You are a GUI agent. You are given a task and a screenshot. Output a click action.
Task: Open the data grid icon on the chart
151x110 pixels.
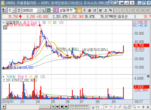(x=5, y=27)
